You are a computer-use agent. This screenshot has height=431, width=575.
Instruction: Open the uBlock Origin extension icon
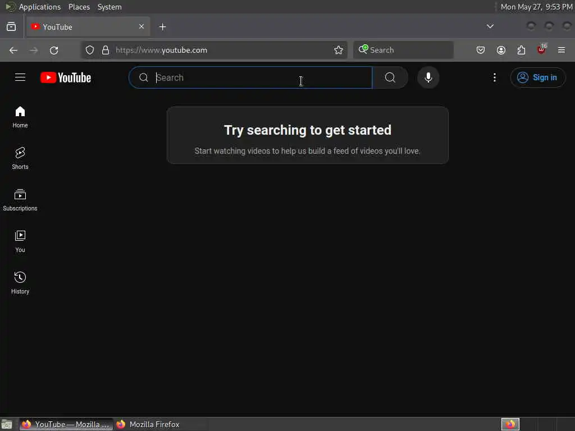(x=542, y=49)
